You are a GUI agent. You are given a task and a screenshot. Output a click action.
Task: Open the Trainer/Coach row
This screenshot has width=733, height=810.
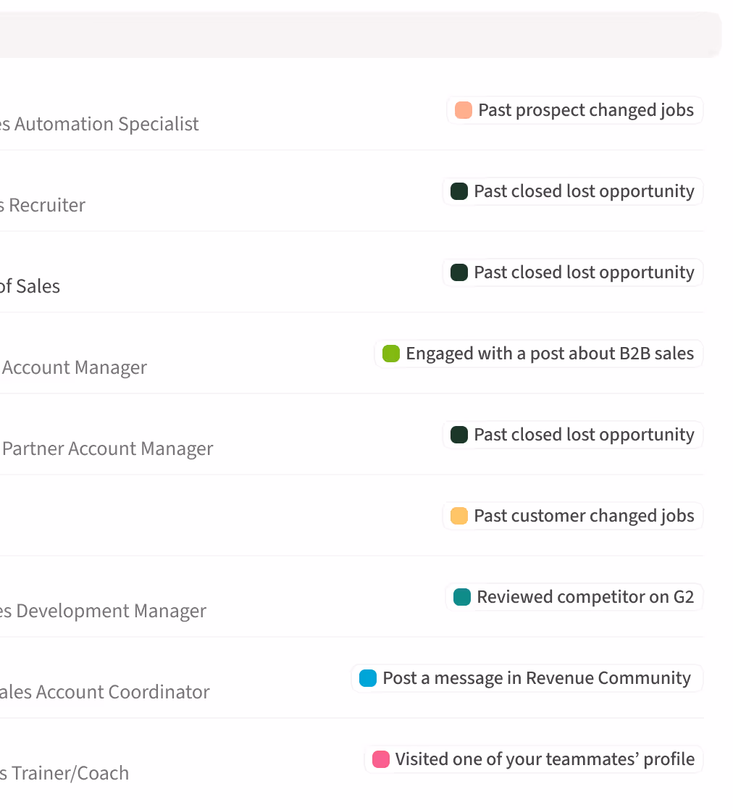65,773
